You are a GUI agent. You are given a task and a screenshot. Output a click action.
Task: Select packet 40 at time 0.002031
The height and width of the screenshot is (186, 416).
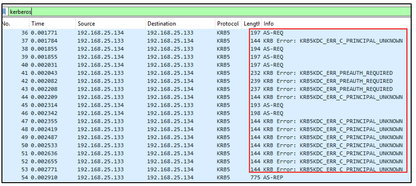207,65
